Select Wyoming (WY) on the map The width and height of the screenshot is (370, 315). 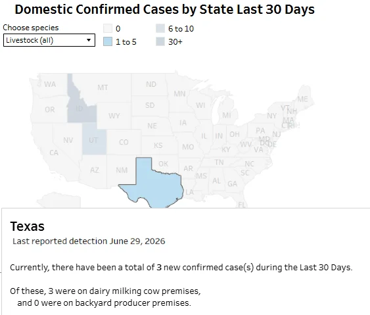click(114, 116)
